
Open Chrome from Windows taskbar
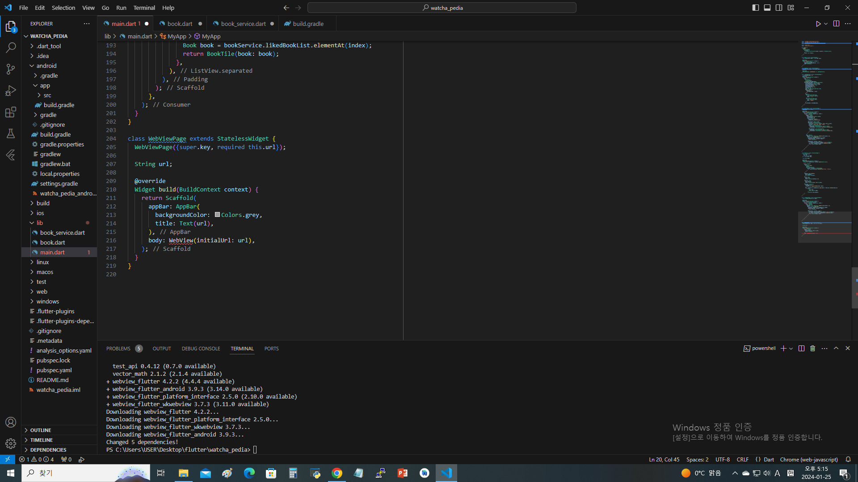click(x=337, y=473)
